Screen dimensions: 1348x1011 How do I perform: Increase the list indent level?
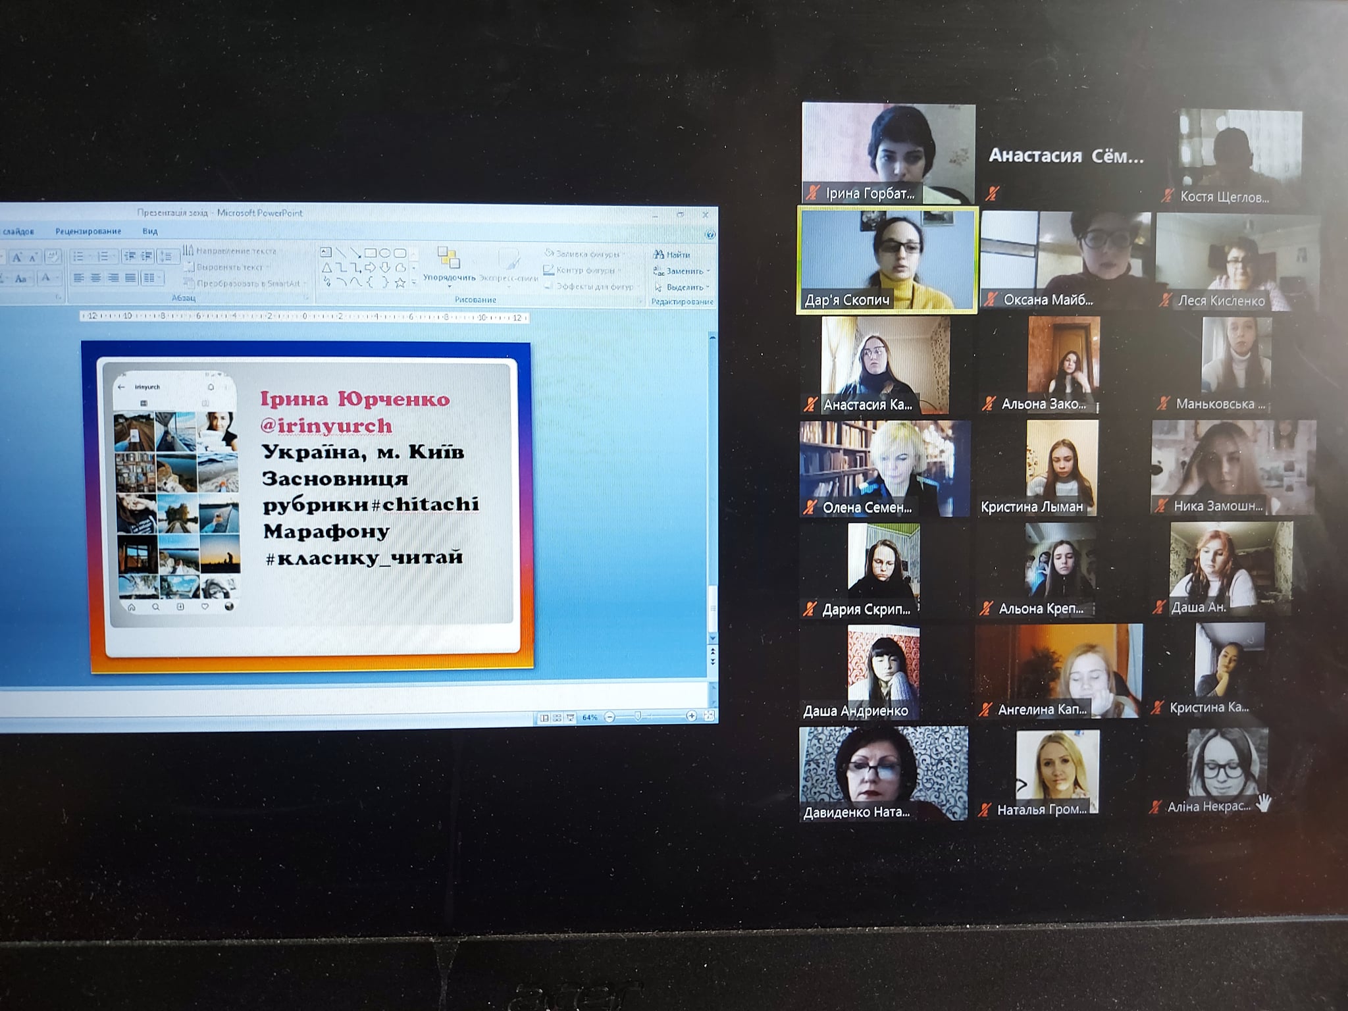click(x=146, y=256)
